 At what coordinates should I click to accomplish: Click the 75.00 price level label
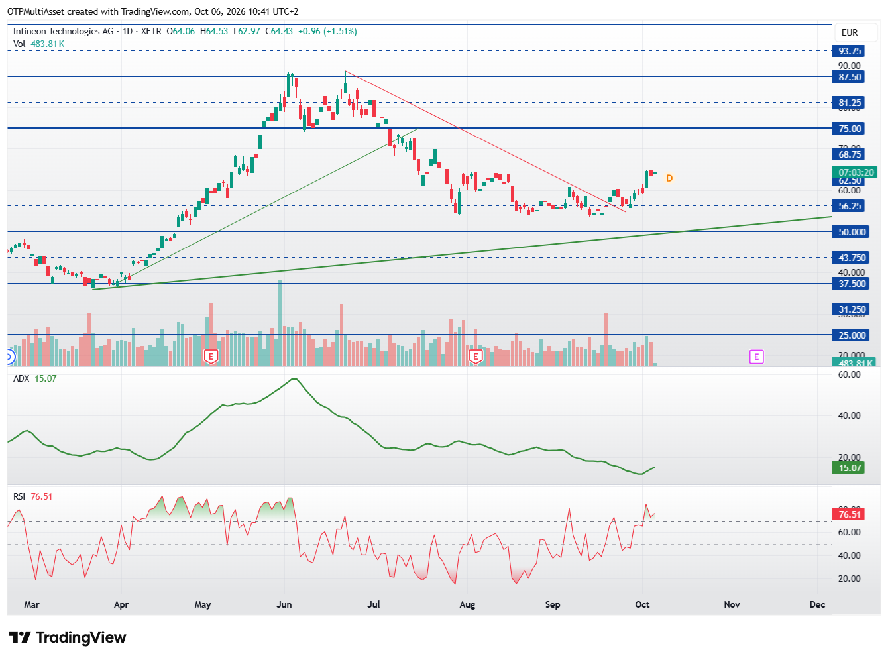[x=850, y=129]
